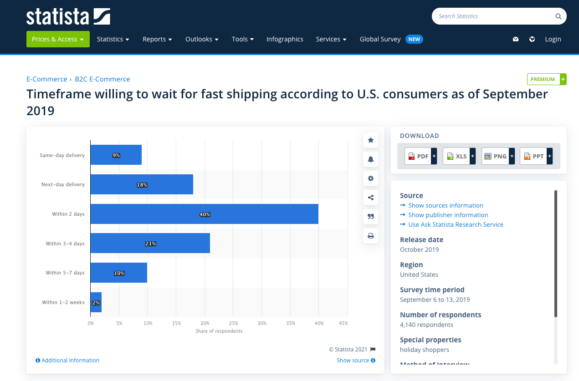This screenshot has height=381, width=579.
Task: Open the Infographics section
Action: (285, 39)
